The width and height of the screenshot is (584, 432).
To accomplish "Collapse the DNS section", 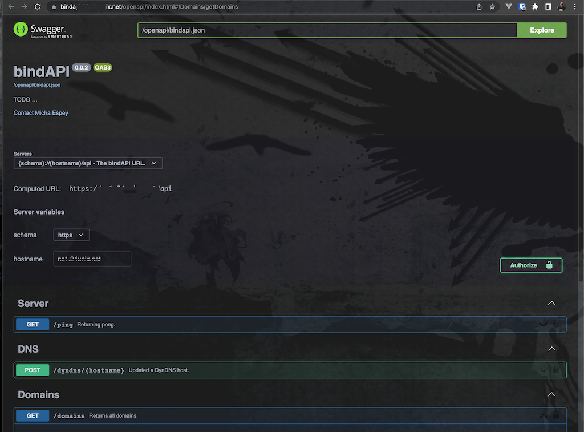I will click(x=551, y=349).
